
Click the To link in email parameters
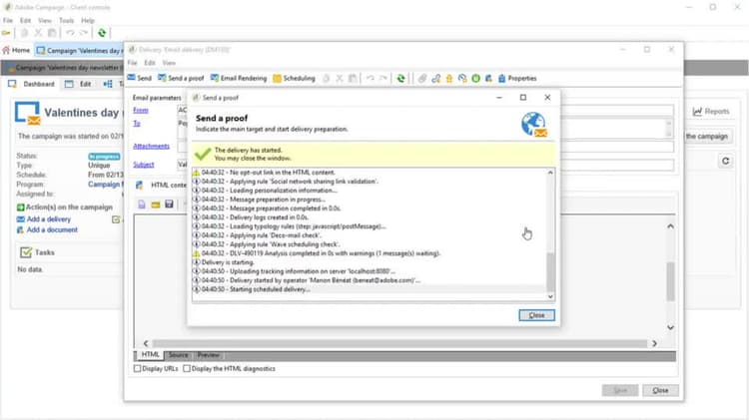coord(137,124)
